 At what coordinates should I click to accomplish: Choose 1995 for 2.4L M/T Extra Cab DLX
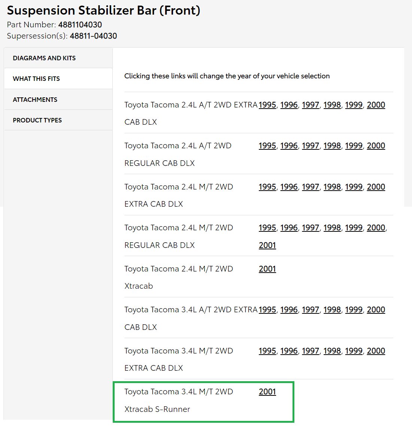[267, 186]
